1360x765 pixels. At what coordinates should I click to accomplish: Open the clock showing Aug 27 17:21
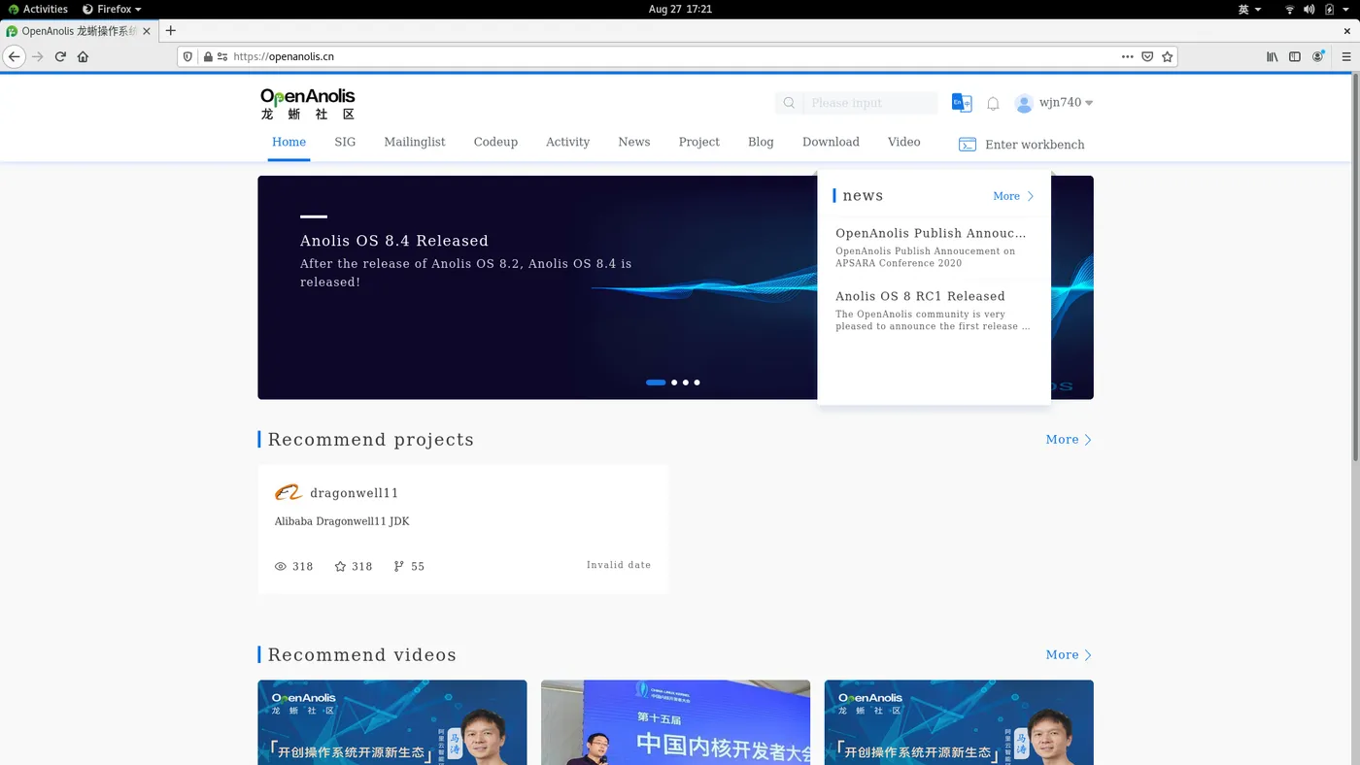pos(680,9)
